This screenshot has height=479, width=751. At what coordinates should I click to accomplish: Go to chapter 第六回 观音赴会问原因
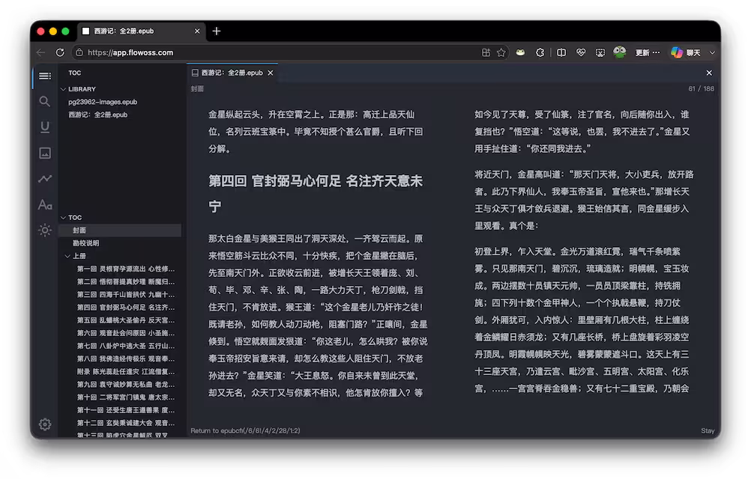(126, 333)
